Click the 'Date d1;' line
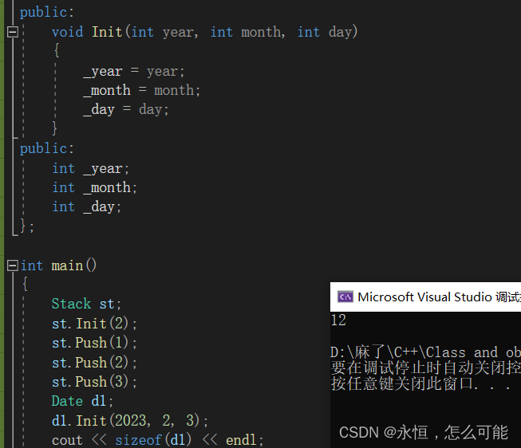Image resolution: width=521 pixels, height=448 pixels. (x=82, y=401)
